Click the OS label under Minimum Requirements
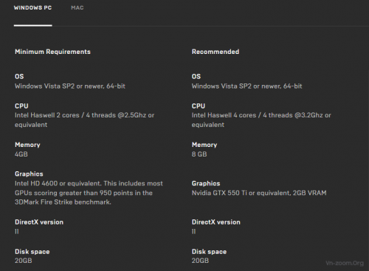Screen dimensions: 369x271 [x=19, y=77]
